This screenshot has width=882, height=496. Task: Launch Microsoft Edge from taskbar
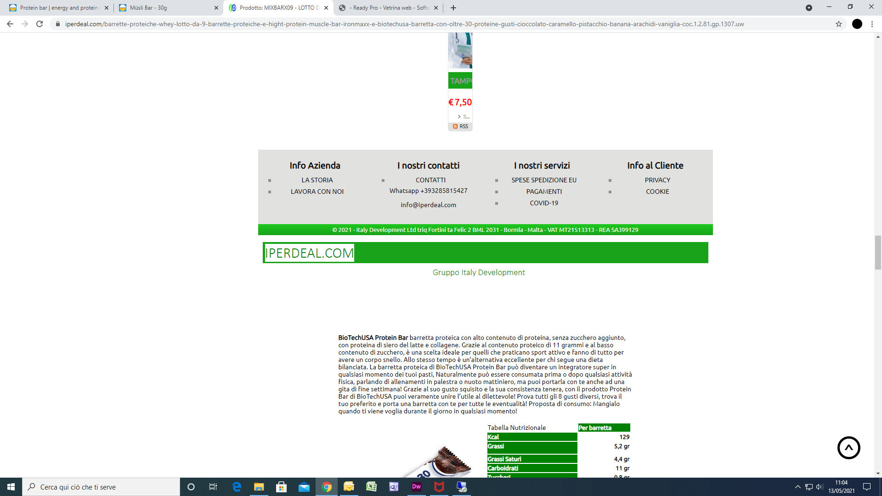point(237,487)
